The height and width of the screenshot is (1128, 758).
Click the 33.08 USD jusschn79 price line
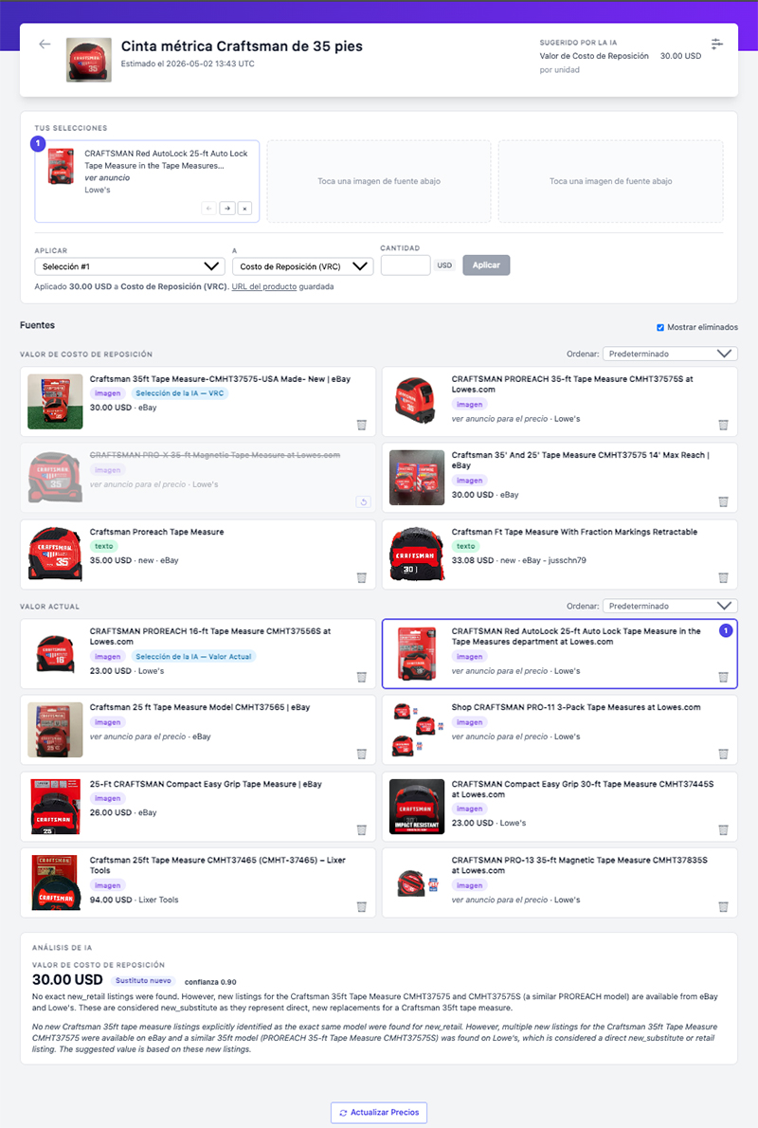coord(518,560)
